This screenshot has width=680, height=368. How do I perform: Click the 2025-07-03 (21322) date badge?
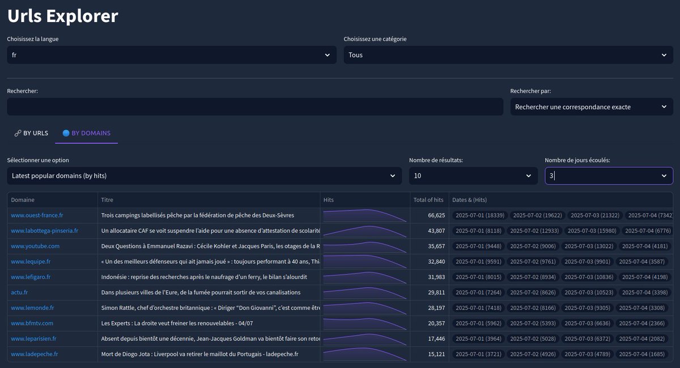click(x=594, y=215)
